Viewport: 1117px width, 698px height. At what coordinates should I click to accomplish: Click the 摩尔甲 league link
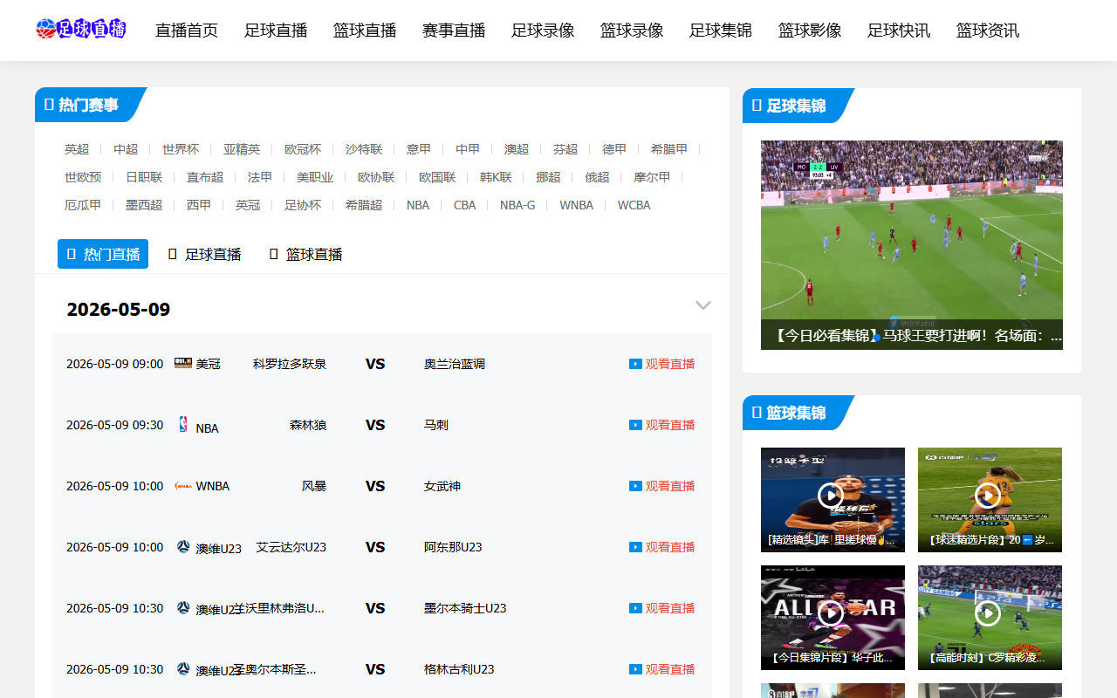tap(652, 177)
